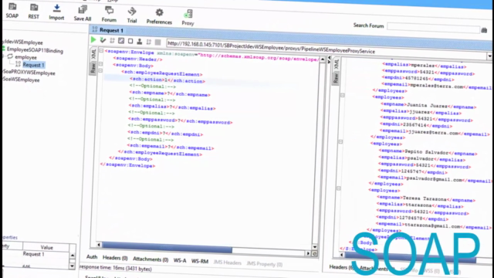
Task: Select the Request 1 window tab
Action: 111,30
